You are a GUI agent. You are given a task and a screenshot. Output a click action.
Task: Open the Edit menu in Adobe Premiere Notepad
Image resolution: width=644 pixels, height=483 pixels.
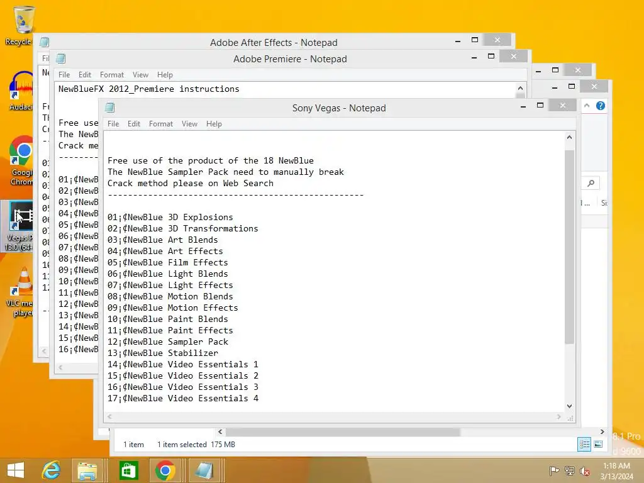pos(85,75)
